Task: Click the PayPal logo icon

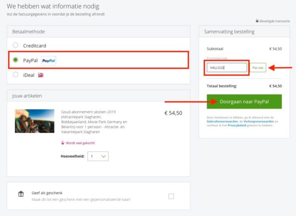Action: pyautogui.click(x=49, y=60)
